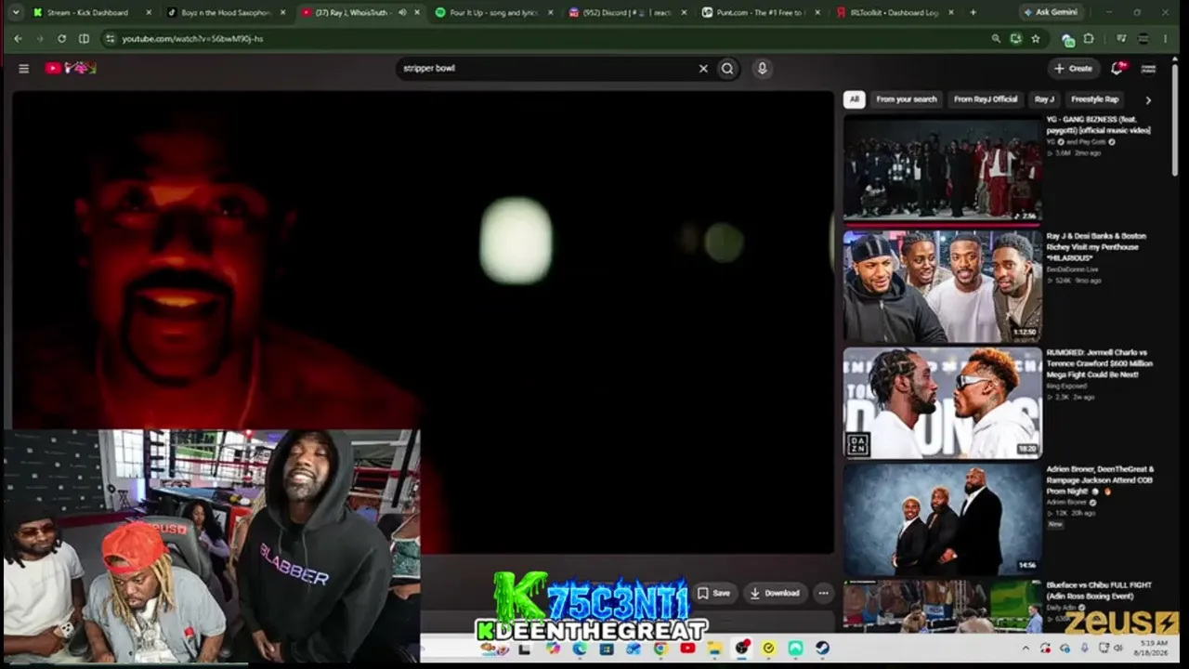Viewport: 1189px width, 669px height.
Task: Open the YG - GANG BIZNESS video title
Action: click(1099, 125)
